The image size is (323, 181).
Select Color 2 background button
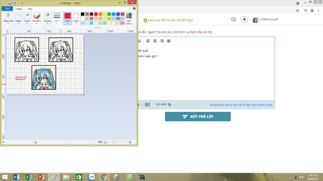[76, 19]
